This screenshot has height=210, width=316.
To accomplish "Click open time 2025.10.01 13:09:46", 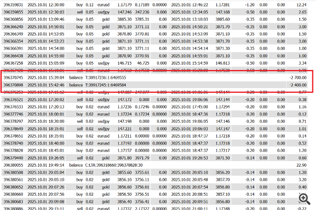I will click(x=46, y=19).
